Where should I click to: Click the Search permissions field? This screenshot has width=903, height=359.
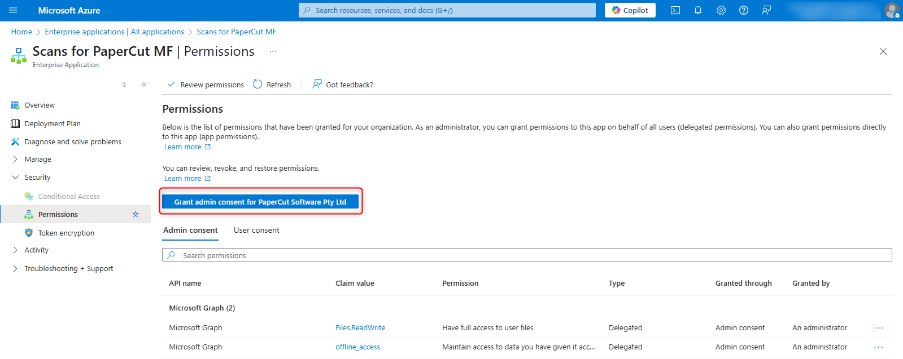(527, 255)
